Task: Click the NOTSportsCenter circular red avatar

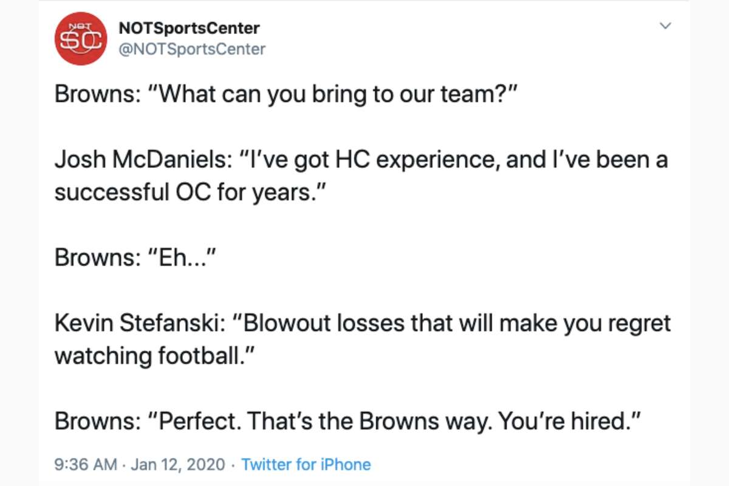Action: point(80,38)
